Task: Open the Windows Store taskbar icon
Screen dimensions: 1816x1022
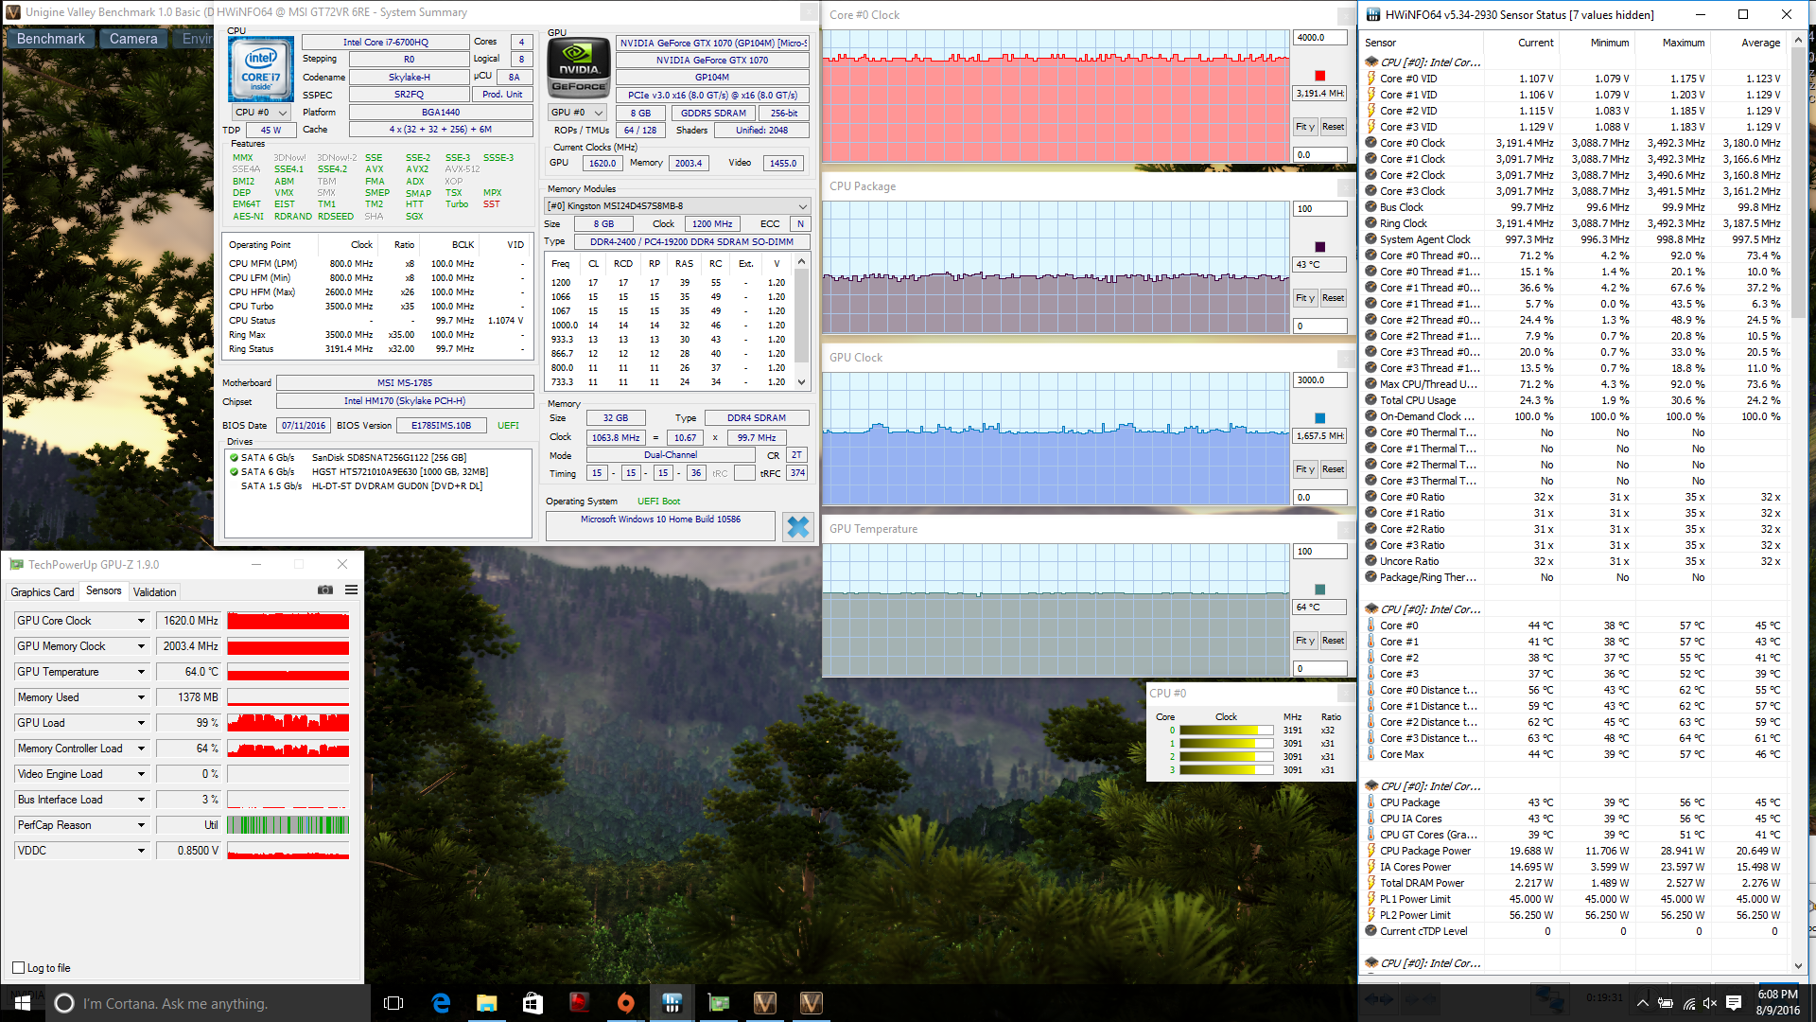Action: click(x=533, y=1003)
